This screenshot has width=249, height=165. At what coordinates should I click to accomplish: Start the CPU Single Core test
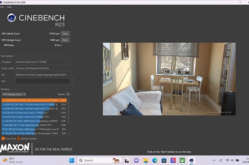click(65, 40)
